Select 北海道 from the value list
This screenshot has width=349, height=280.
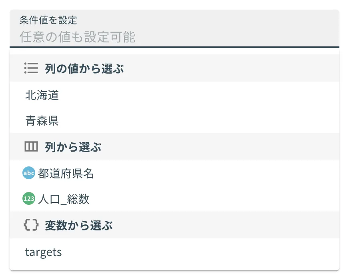(x=174, y=95)
